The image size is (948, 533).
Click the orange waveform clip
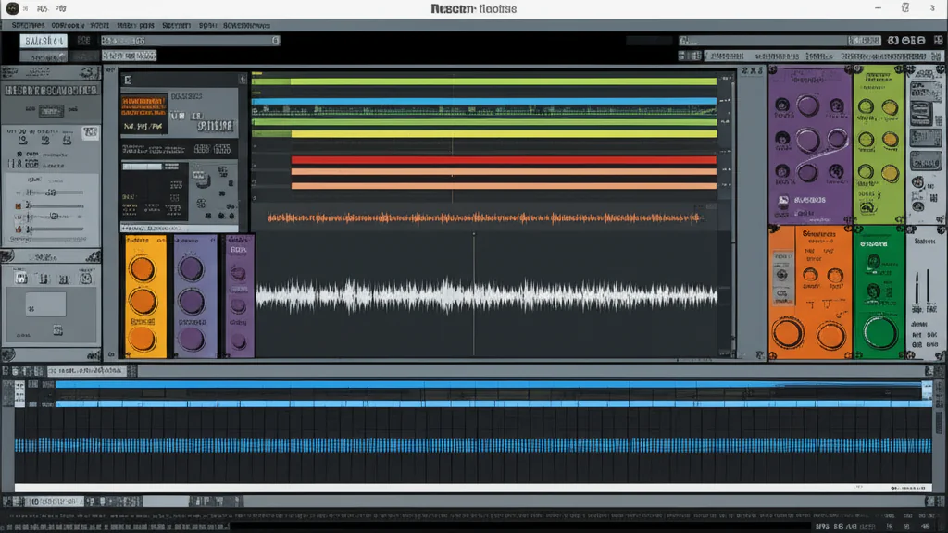coord(483,217)
